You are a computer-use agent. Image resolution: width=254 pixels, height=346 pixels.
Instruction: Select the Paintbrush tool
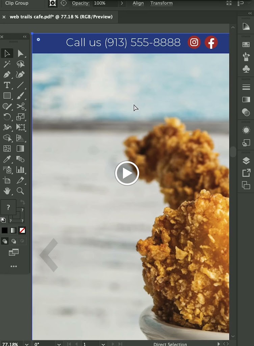pyautogui.click(x=21, y=96)
